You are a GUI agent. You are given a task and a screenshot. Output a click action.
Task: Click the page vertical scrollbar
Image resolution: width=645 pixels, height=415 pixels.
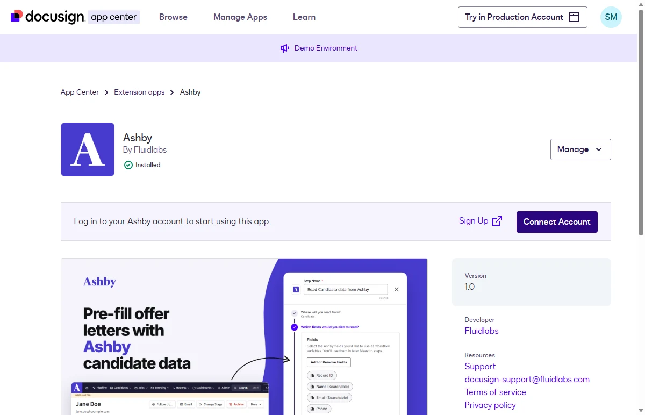[641, 122]
